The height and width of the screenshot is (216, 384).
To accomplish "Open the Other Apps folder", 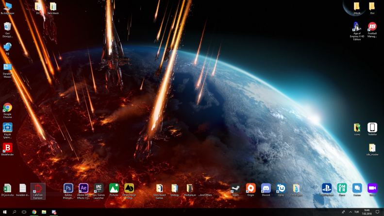I will 296,190.
